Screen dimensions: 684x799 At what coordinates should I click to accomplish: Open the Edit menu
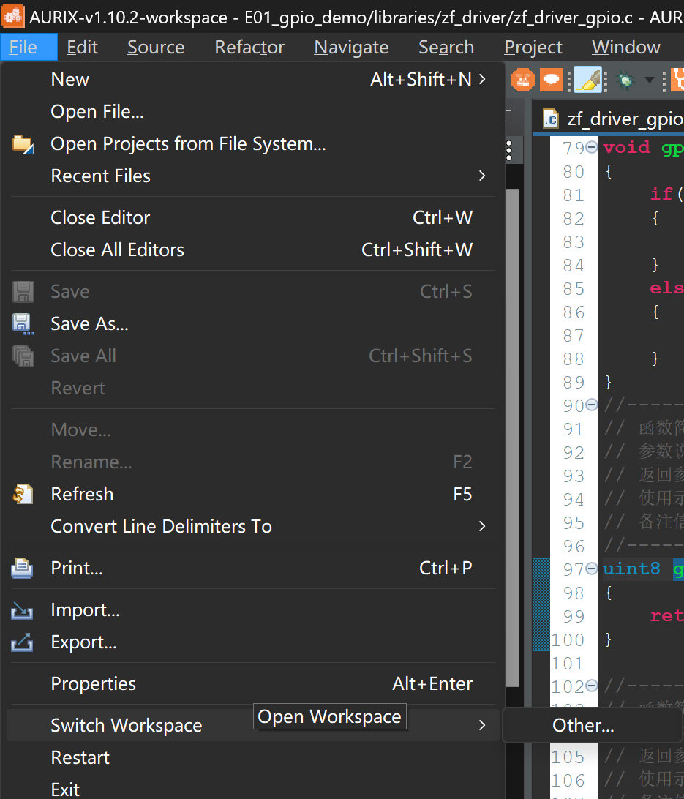(x=82, y=47)
